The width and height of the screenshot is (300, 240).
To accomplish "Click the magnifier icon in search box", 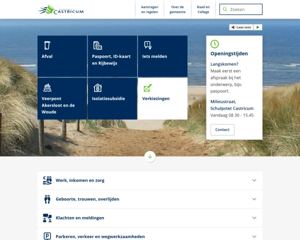I will [x=225, y=9].
